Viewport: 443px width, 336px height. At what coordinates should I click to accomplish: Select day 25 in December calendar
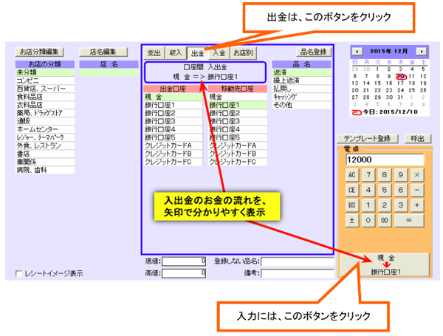(x=412, y=90)
